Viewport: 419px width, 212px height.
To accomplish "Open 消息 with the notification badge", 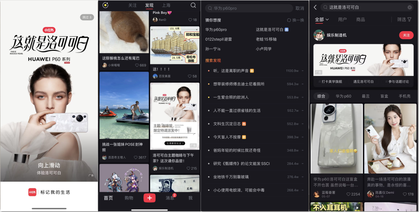I will (170, 198).
